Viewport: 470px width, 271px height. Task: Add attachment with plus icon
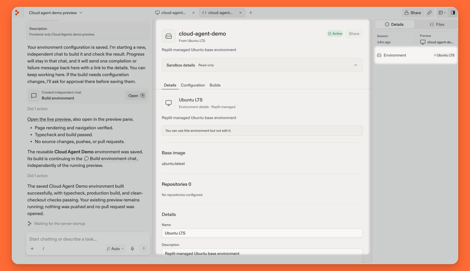pos(32,249)
